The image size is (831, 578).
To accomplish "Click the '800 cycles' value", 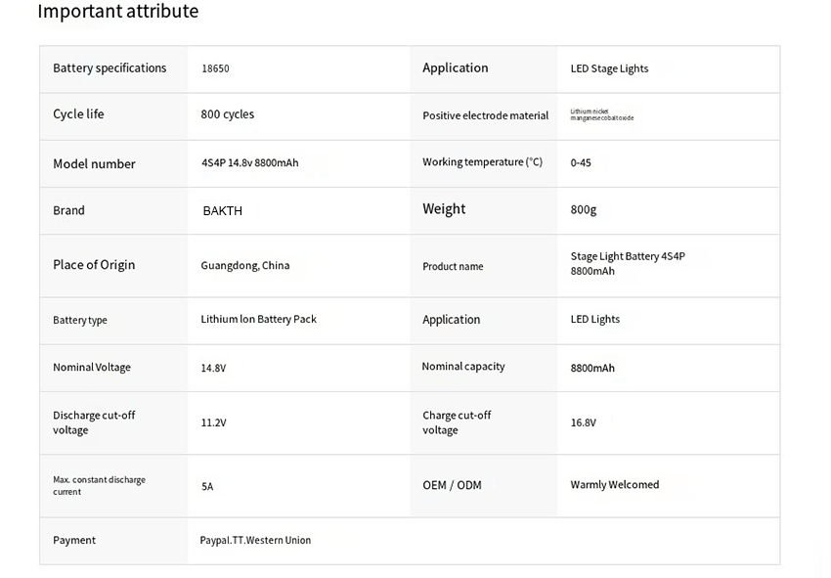I will point(227,114).
